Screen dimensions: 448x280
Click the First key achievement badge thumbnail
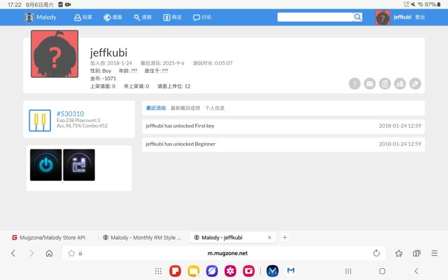point(45,165)
